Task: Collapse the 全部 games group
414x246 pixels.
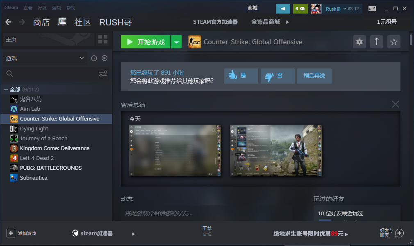Action: [x=6, y=90]
